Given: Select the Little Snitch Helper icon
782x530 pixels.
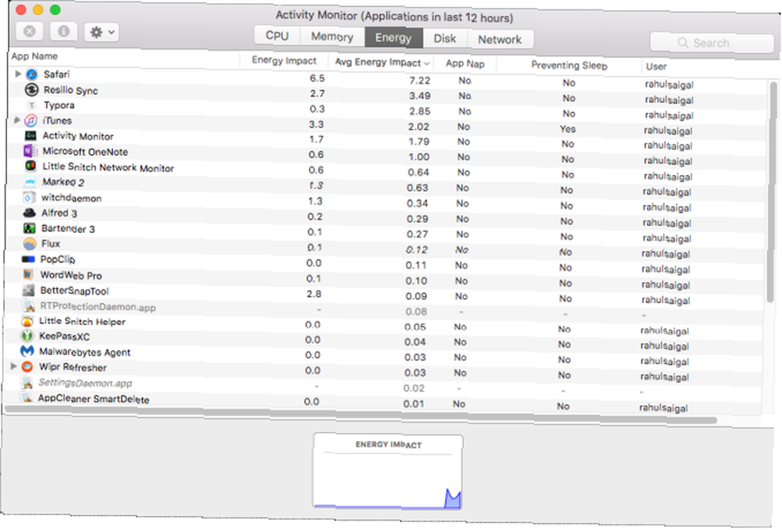Looking at the screenshot, I should pyautogui.click(x=27, y=321).
